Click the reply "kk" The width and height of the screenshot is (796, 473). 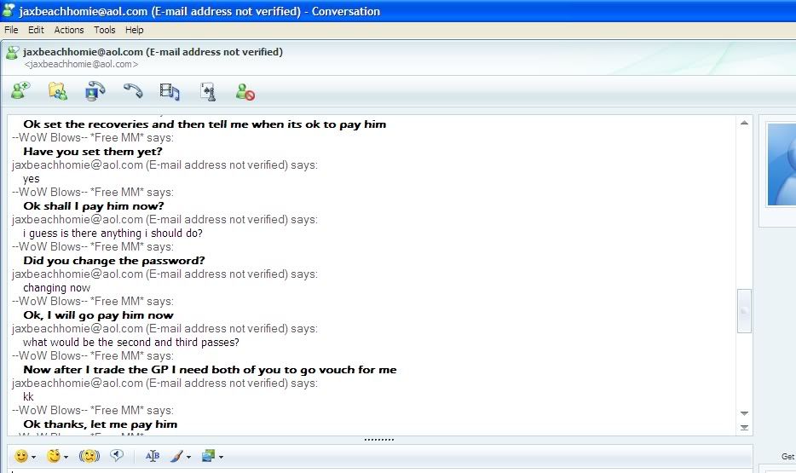(x=28, y=397)
